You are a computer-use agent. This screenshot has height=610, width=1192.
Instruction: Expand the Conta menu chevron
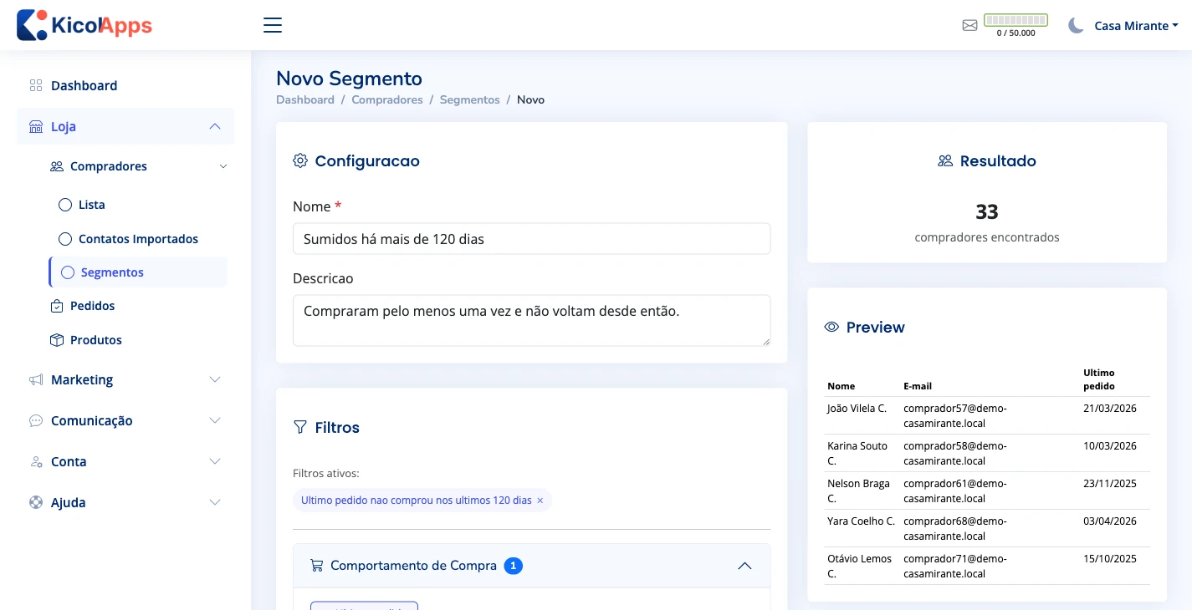tap(215, 461)
